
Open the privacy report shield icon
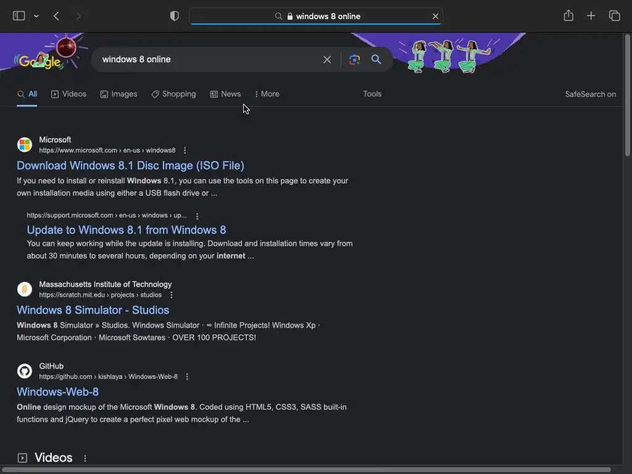point(175,16)
